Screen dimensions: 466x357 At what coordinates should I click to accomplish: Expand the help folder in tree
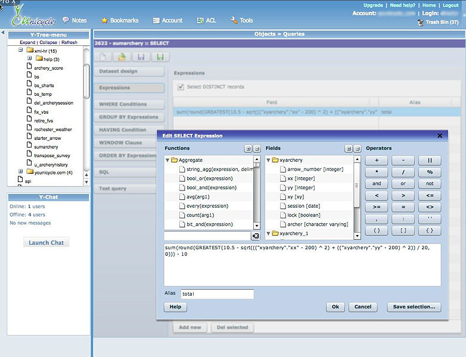click(29, 59)
